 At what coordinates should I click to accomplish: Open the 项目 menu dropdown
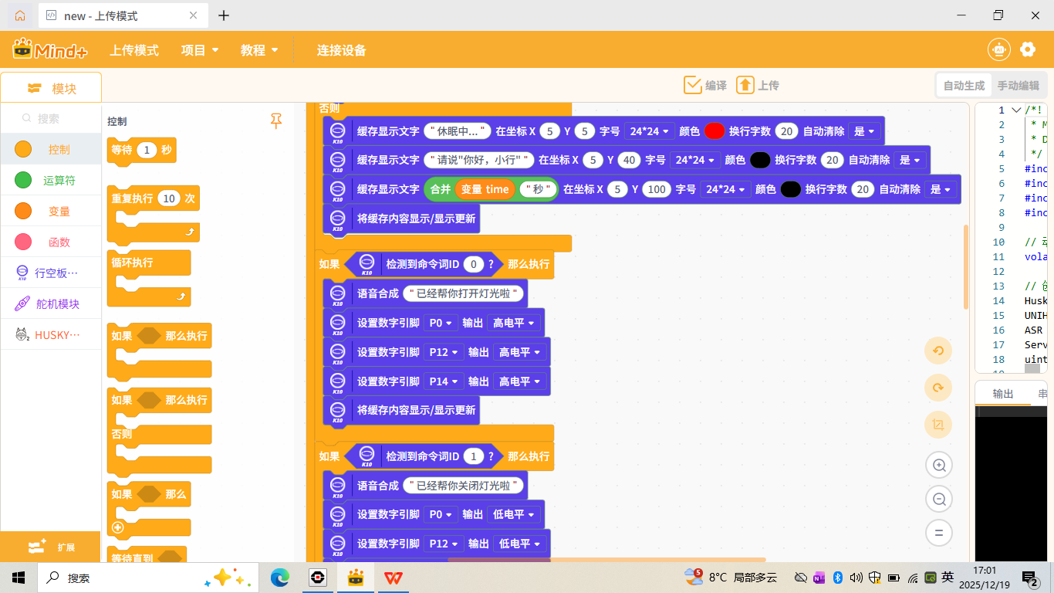[x=201, y=49]
